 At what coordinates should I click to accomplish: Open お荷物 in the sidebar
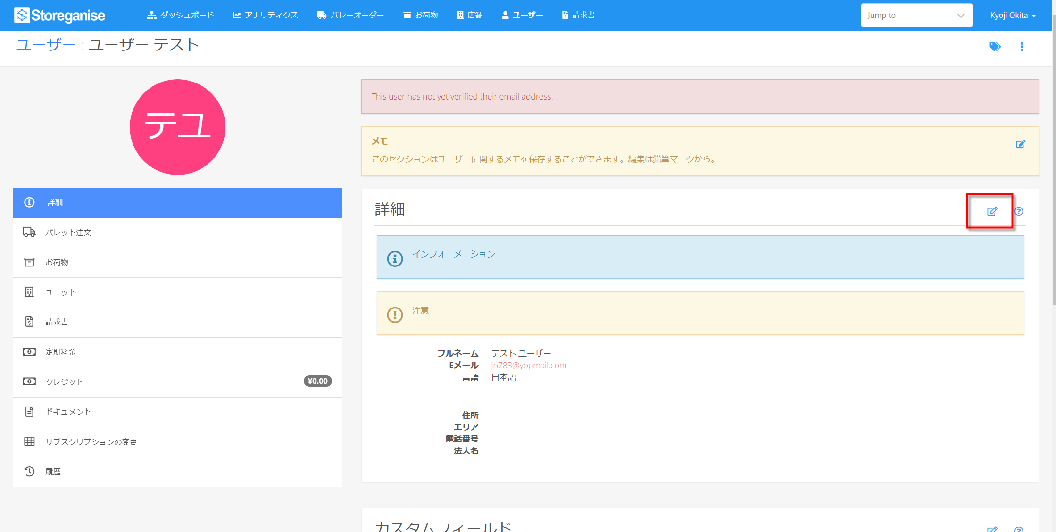click(177, 262)
